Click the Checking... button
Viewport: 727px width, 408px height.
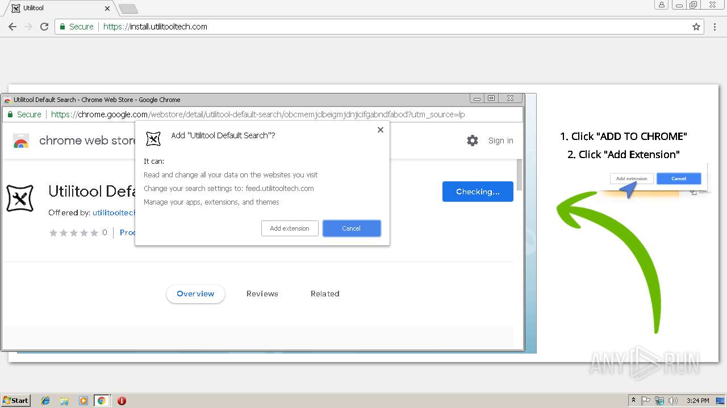(x=478, y=192)
